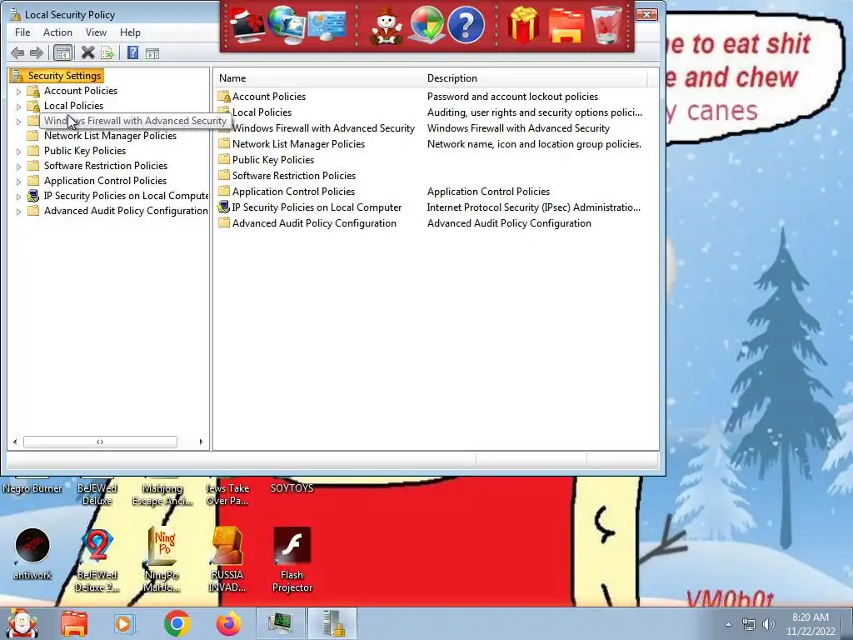The width and height of the screenshot is (853, 640).
Task: Click the gift box dock icon
Action: 523,24
